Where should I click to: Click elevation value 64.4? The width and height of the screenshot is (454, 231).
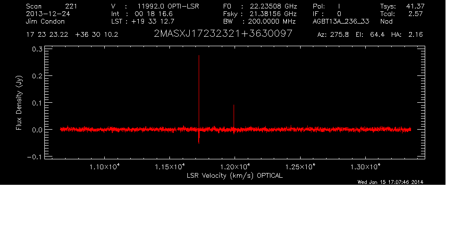pyautogui.click(x=377, y=35)
